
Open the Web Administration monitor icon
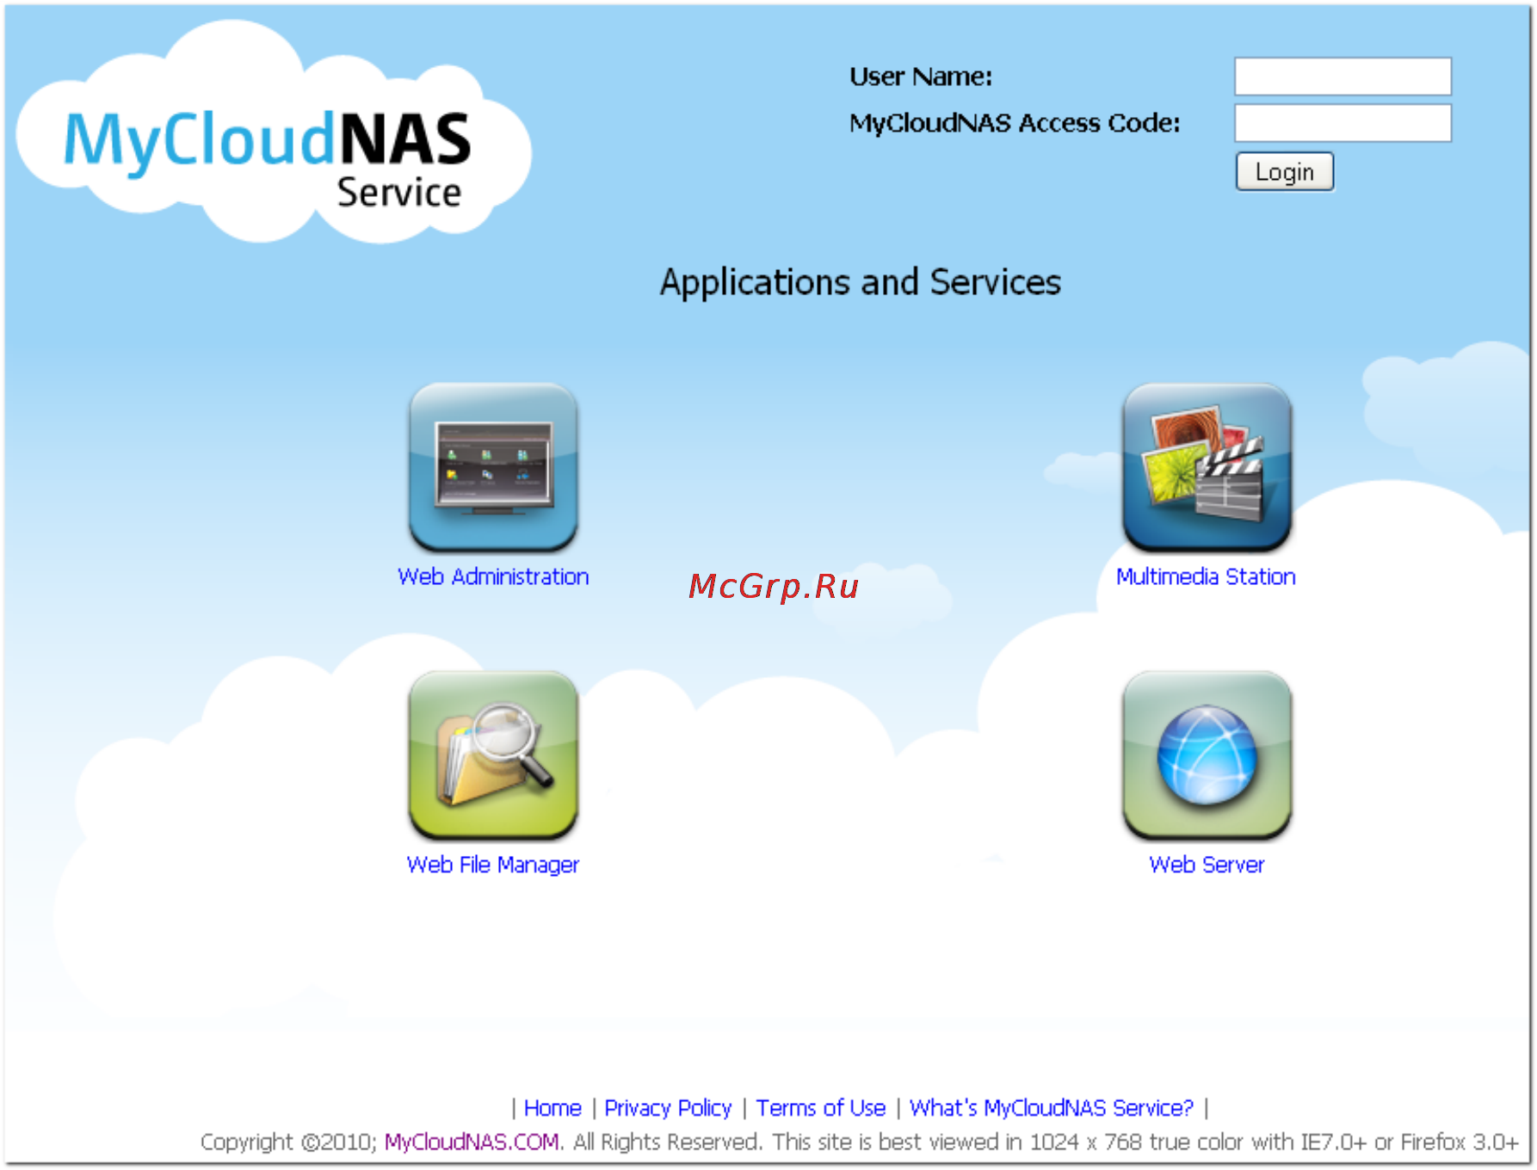click(493, 467)
